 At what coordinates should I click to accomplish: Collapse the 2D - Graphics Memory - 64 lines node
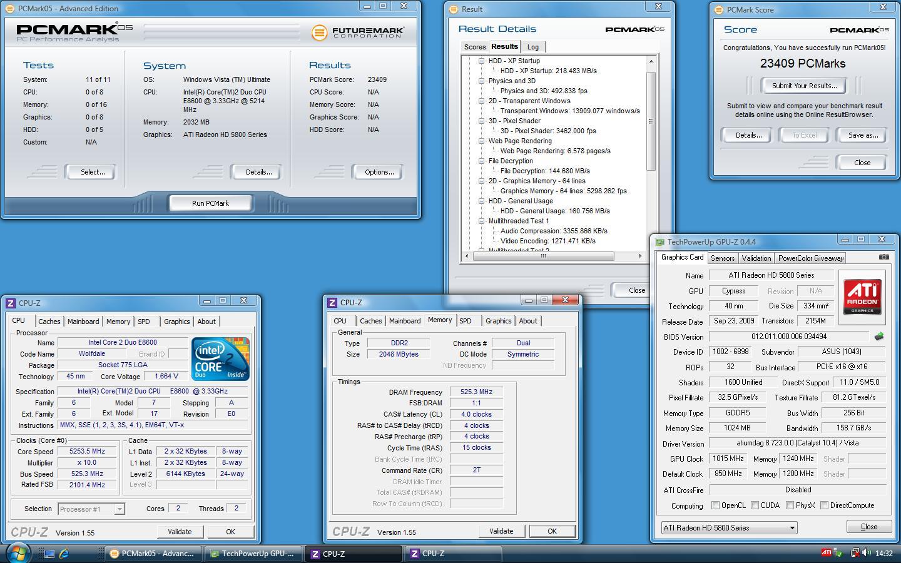481,181
